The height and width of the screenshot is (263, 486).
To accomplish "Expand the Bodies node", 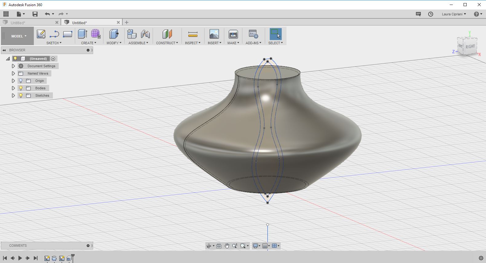I will click(13, 88).
